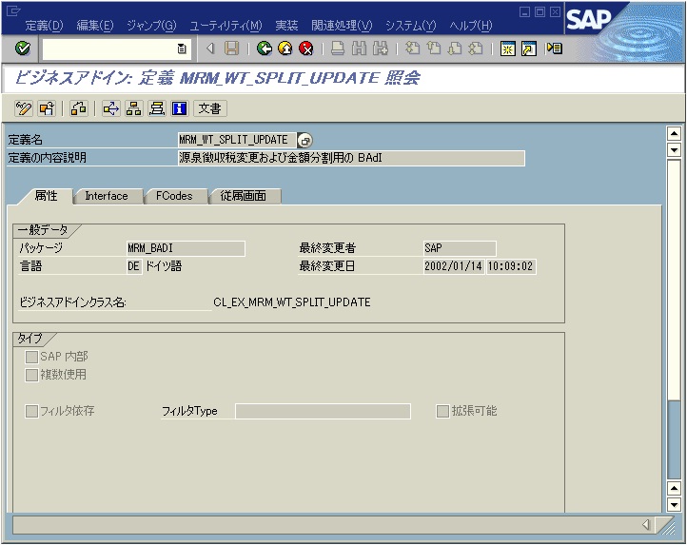Click the red Cancel icon
Image resolution: width=687 pixels, height=545 pixels.
[x=305, y=49]
